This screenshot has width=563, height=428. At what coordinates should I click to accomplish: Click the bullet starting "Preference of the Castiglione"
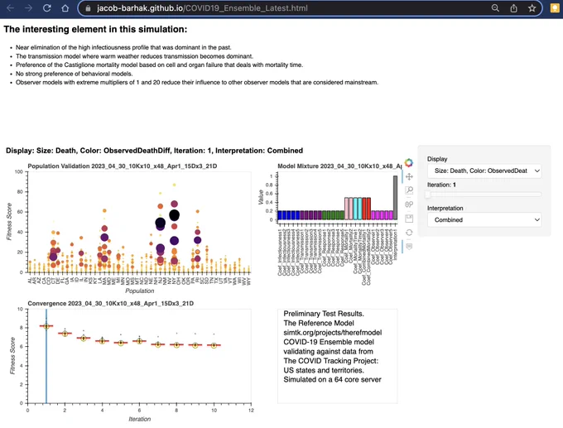pos(160,65)
